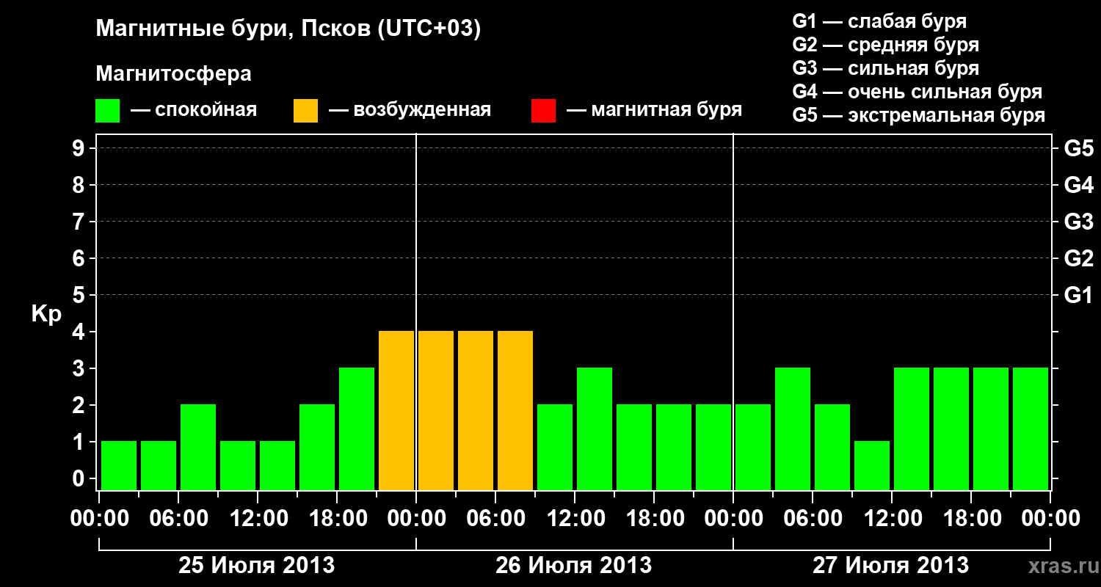Click the 18:00 green bar on 25 July
The width and height of the screenshot is (1101, 587).
point(357,429)
